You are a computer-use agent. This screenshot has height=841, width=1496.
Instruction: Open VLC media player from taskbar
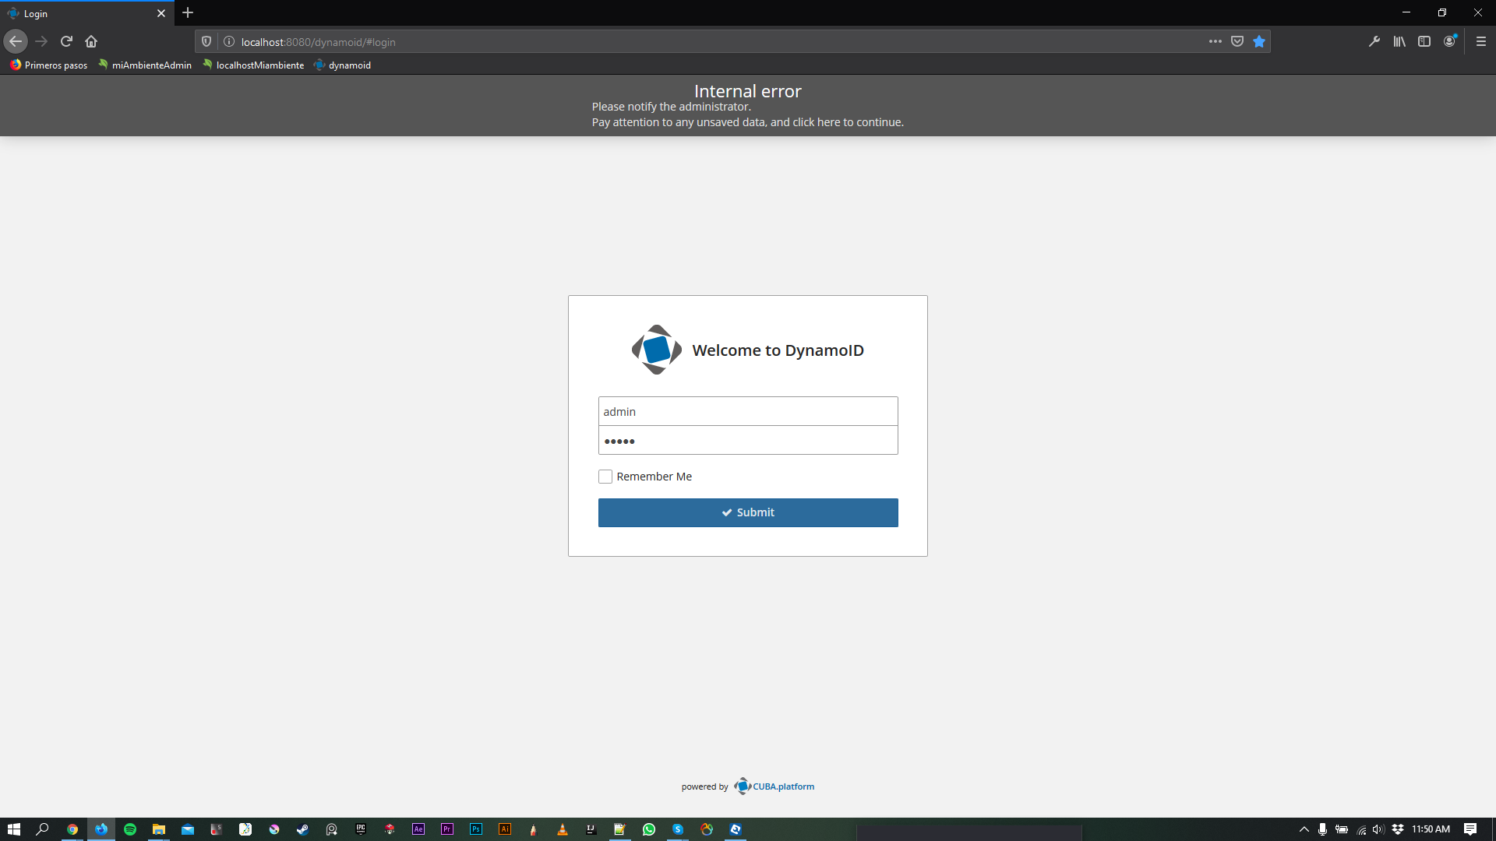pos(563,829)
